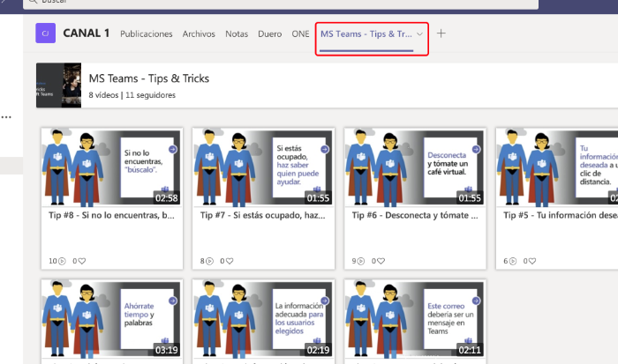Like Tip #5 with heart icon

(x=532, y=261)
